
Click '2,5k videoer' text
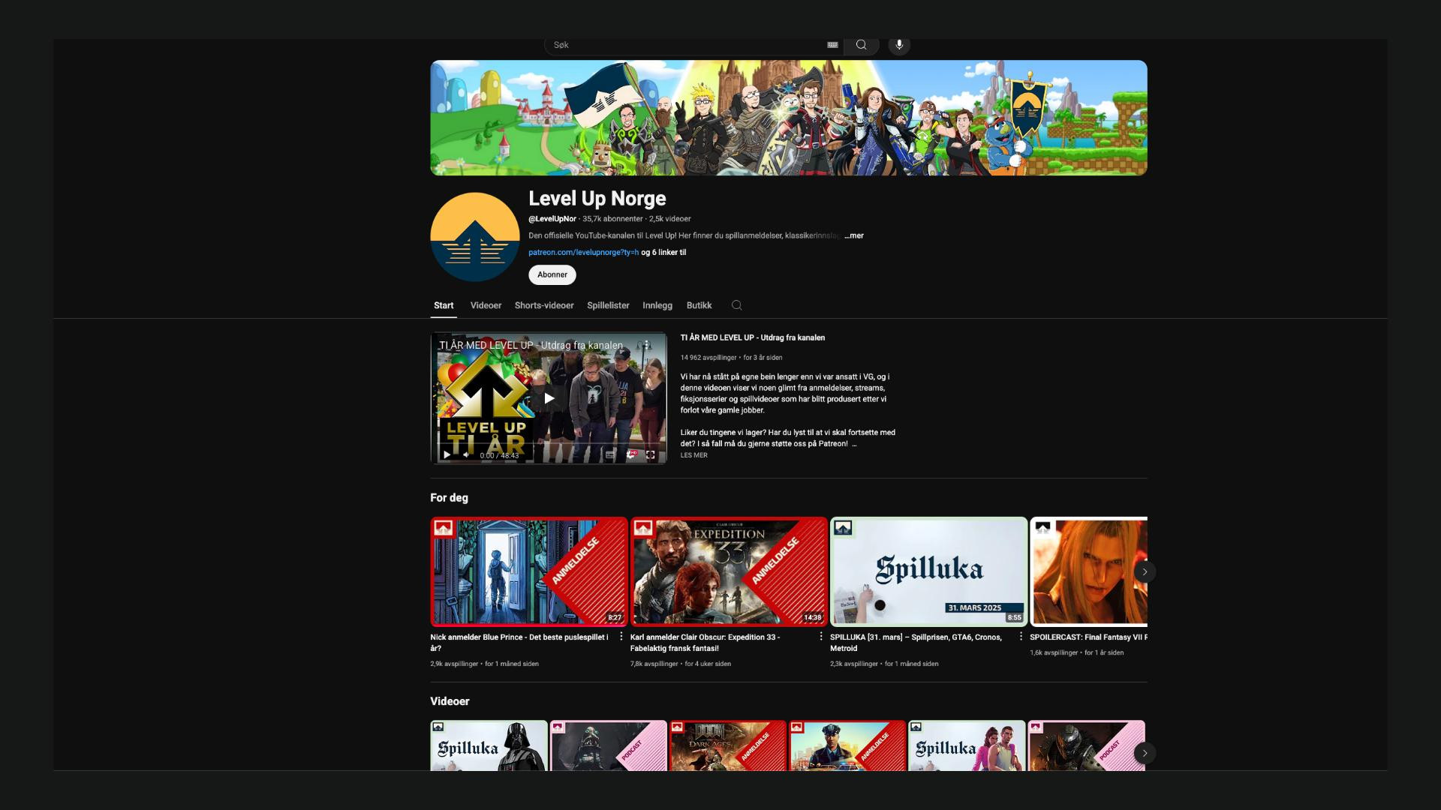click(669, 219)
